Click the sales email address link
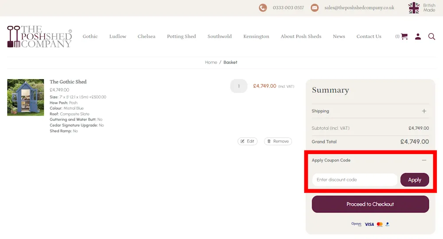Viewport: 443px width, 239px height. pos(359,8)
